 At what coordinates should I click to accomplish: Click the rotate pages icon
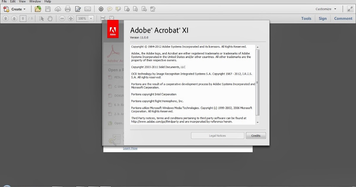pos(135,9)
